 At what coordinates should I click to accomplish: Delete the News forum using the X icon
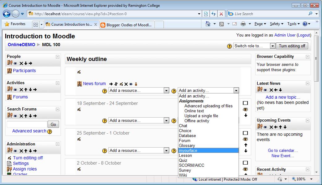point(126,84)
